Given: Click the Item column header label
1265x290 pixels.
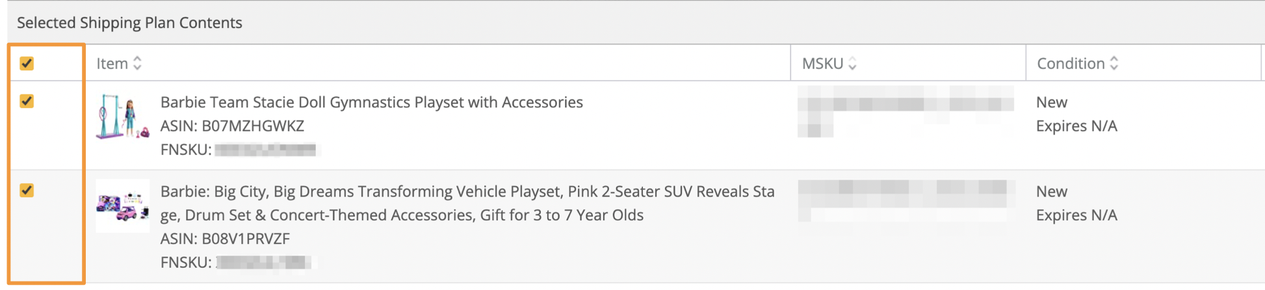Looking at the screenshot, I should click(112, 63).
